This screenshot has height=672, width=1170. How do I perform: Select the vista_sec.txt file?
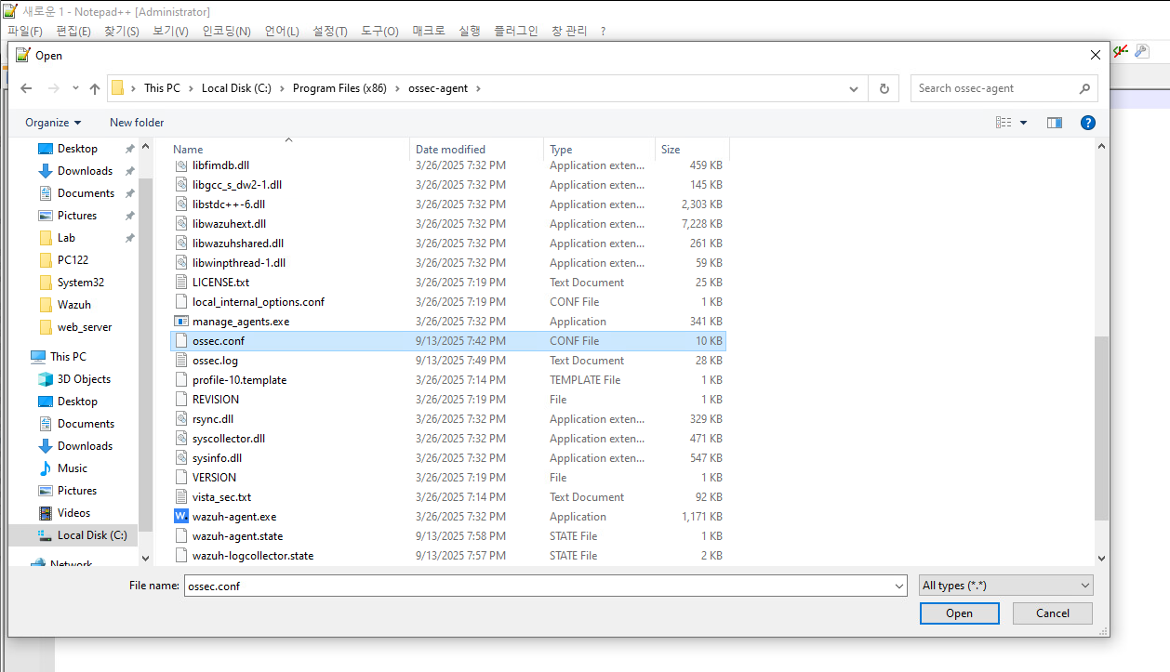447,497
